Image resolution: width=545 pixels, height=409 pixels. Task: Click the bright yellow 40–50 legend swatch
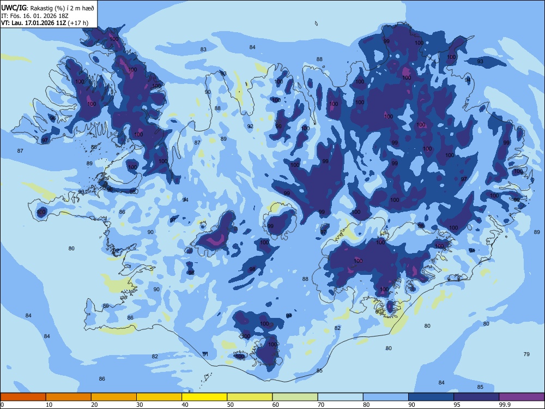click(x=204, y=397)
